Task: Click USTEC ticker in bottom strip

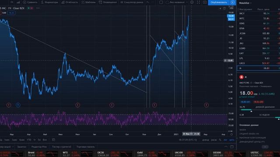Action: coord(265,154)
